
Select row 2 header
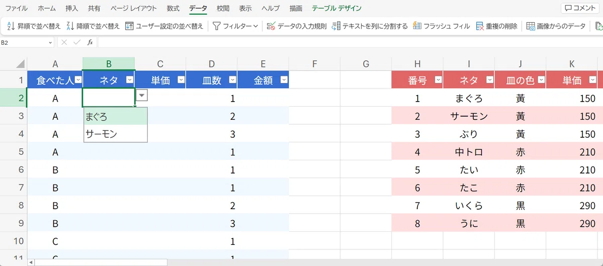click(x=13, y=98)
